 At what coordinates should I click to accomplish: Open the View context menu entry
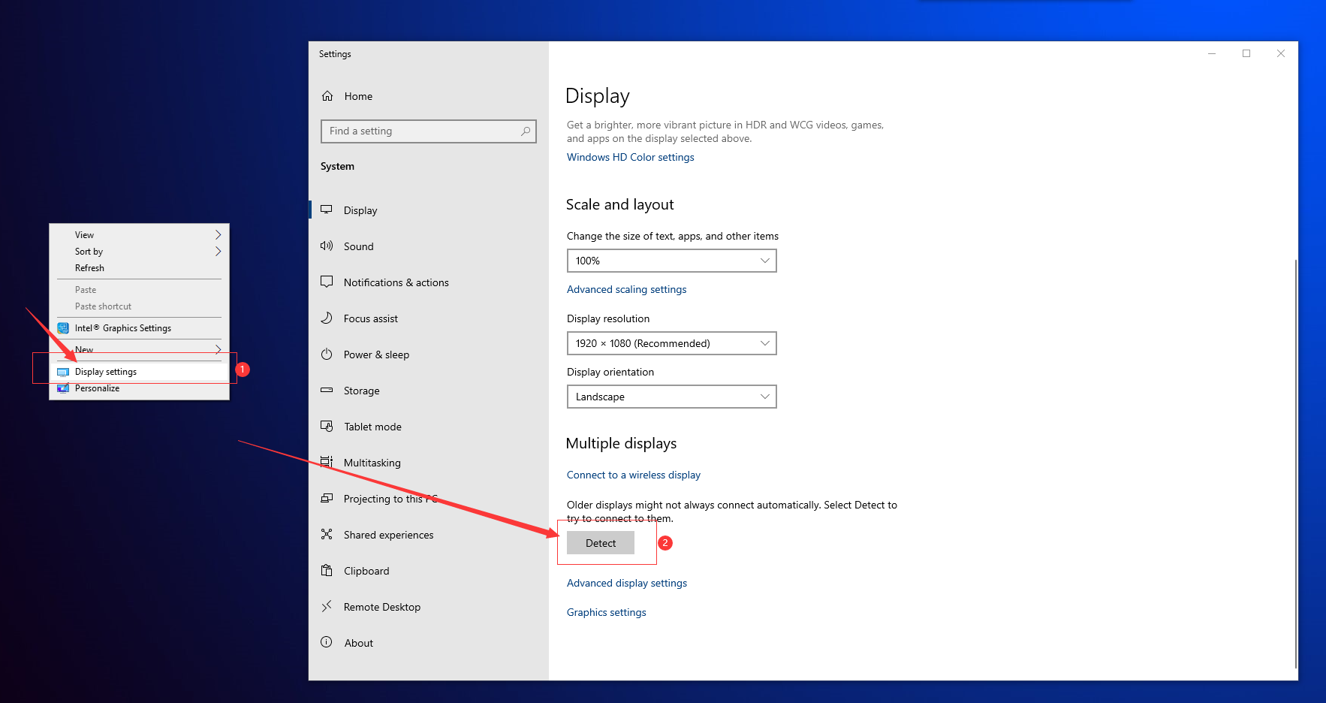tap(139, 235)
